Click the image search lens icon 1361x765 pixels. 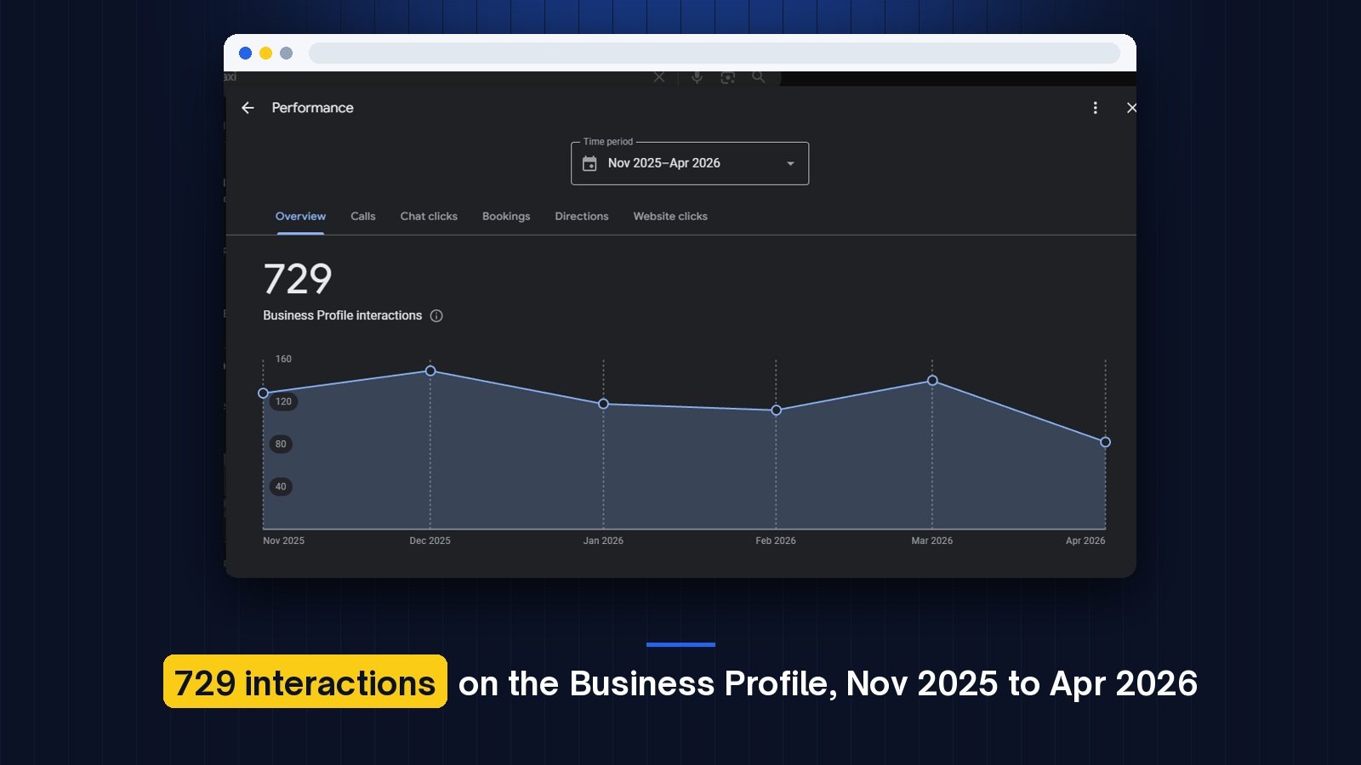point(727,77)
